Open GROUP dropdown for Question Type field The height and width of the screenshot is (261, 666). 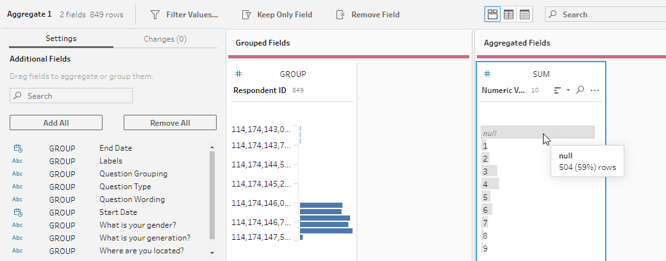(x=62, y=187)
